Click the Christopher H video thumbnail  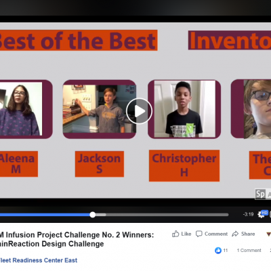click(x=184, y=109)
